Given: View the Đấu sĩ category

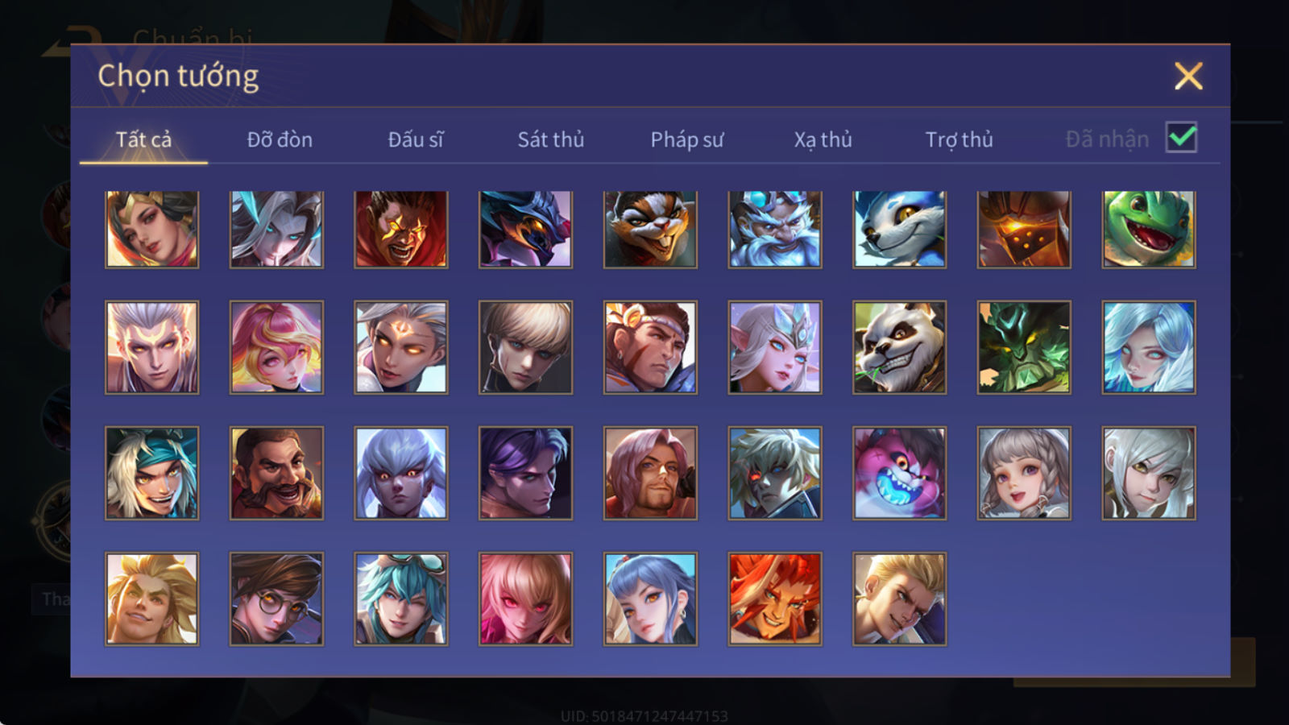Looking at the screenshot, I should tap(416, 139).
